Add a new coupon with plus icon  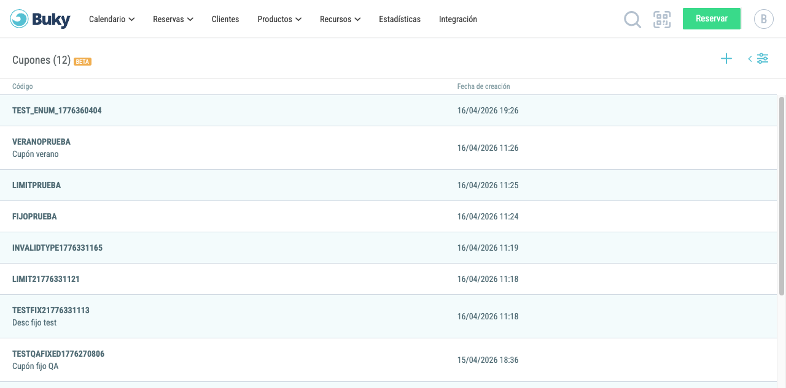tap(726, 59)
